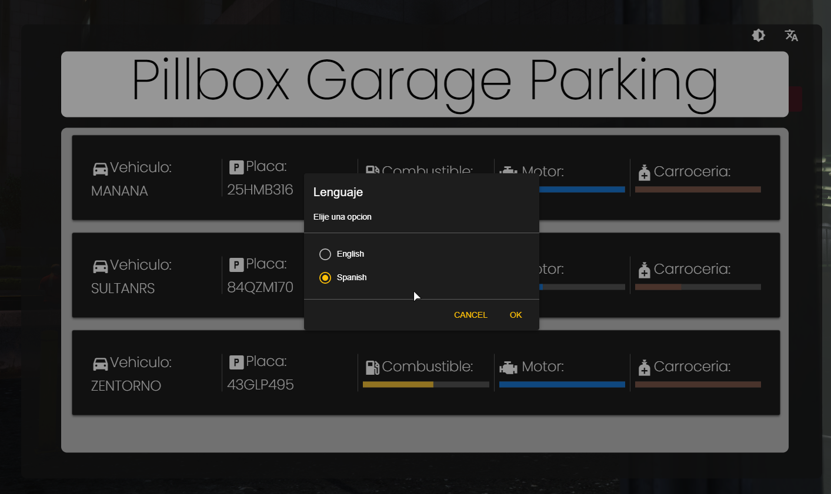Click the fuel pump icon on ZENTORNO's Combustible
The width and height of the screenshot is (831, 494).
click(372, 367)
